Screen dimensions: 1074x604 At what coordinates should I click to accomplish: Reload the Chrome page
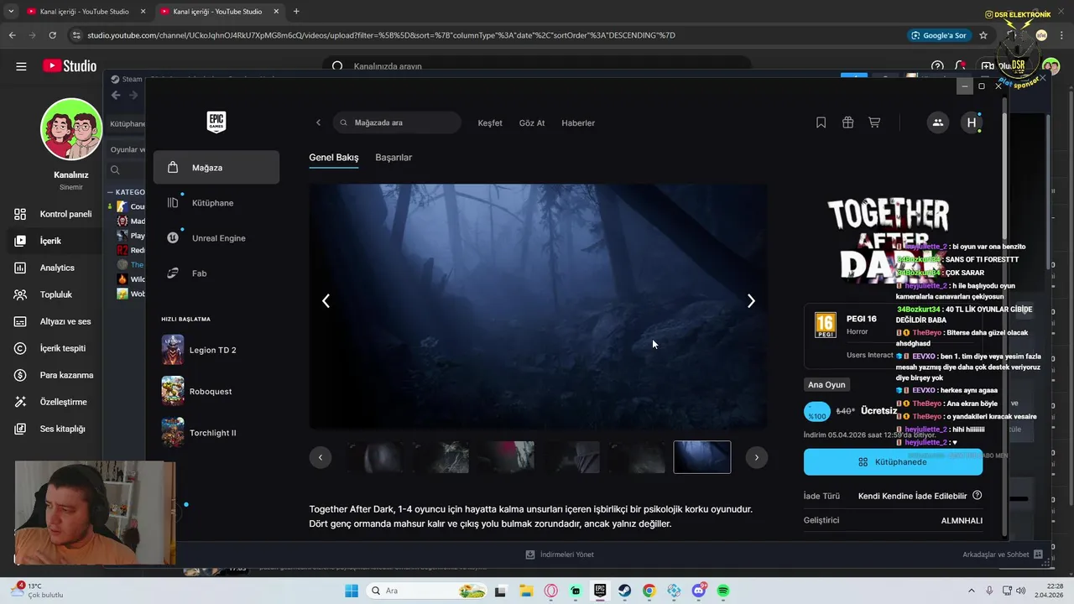pos(53,35)
